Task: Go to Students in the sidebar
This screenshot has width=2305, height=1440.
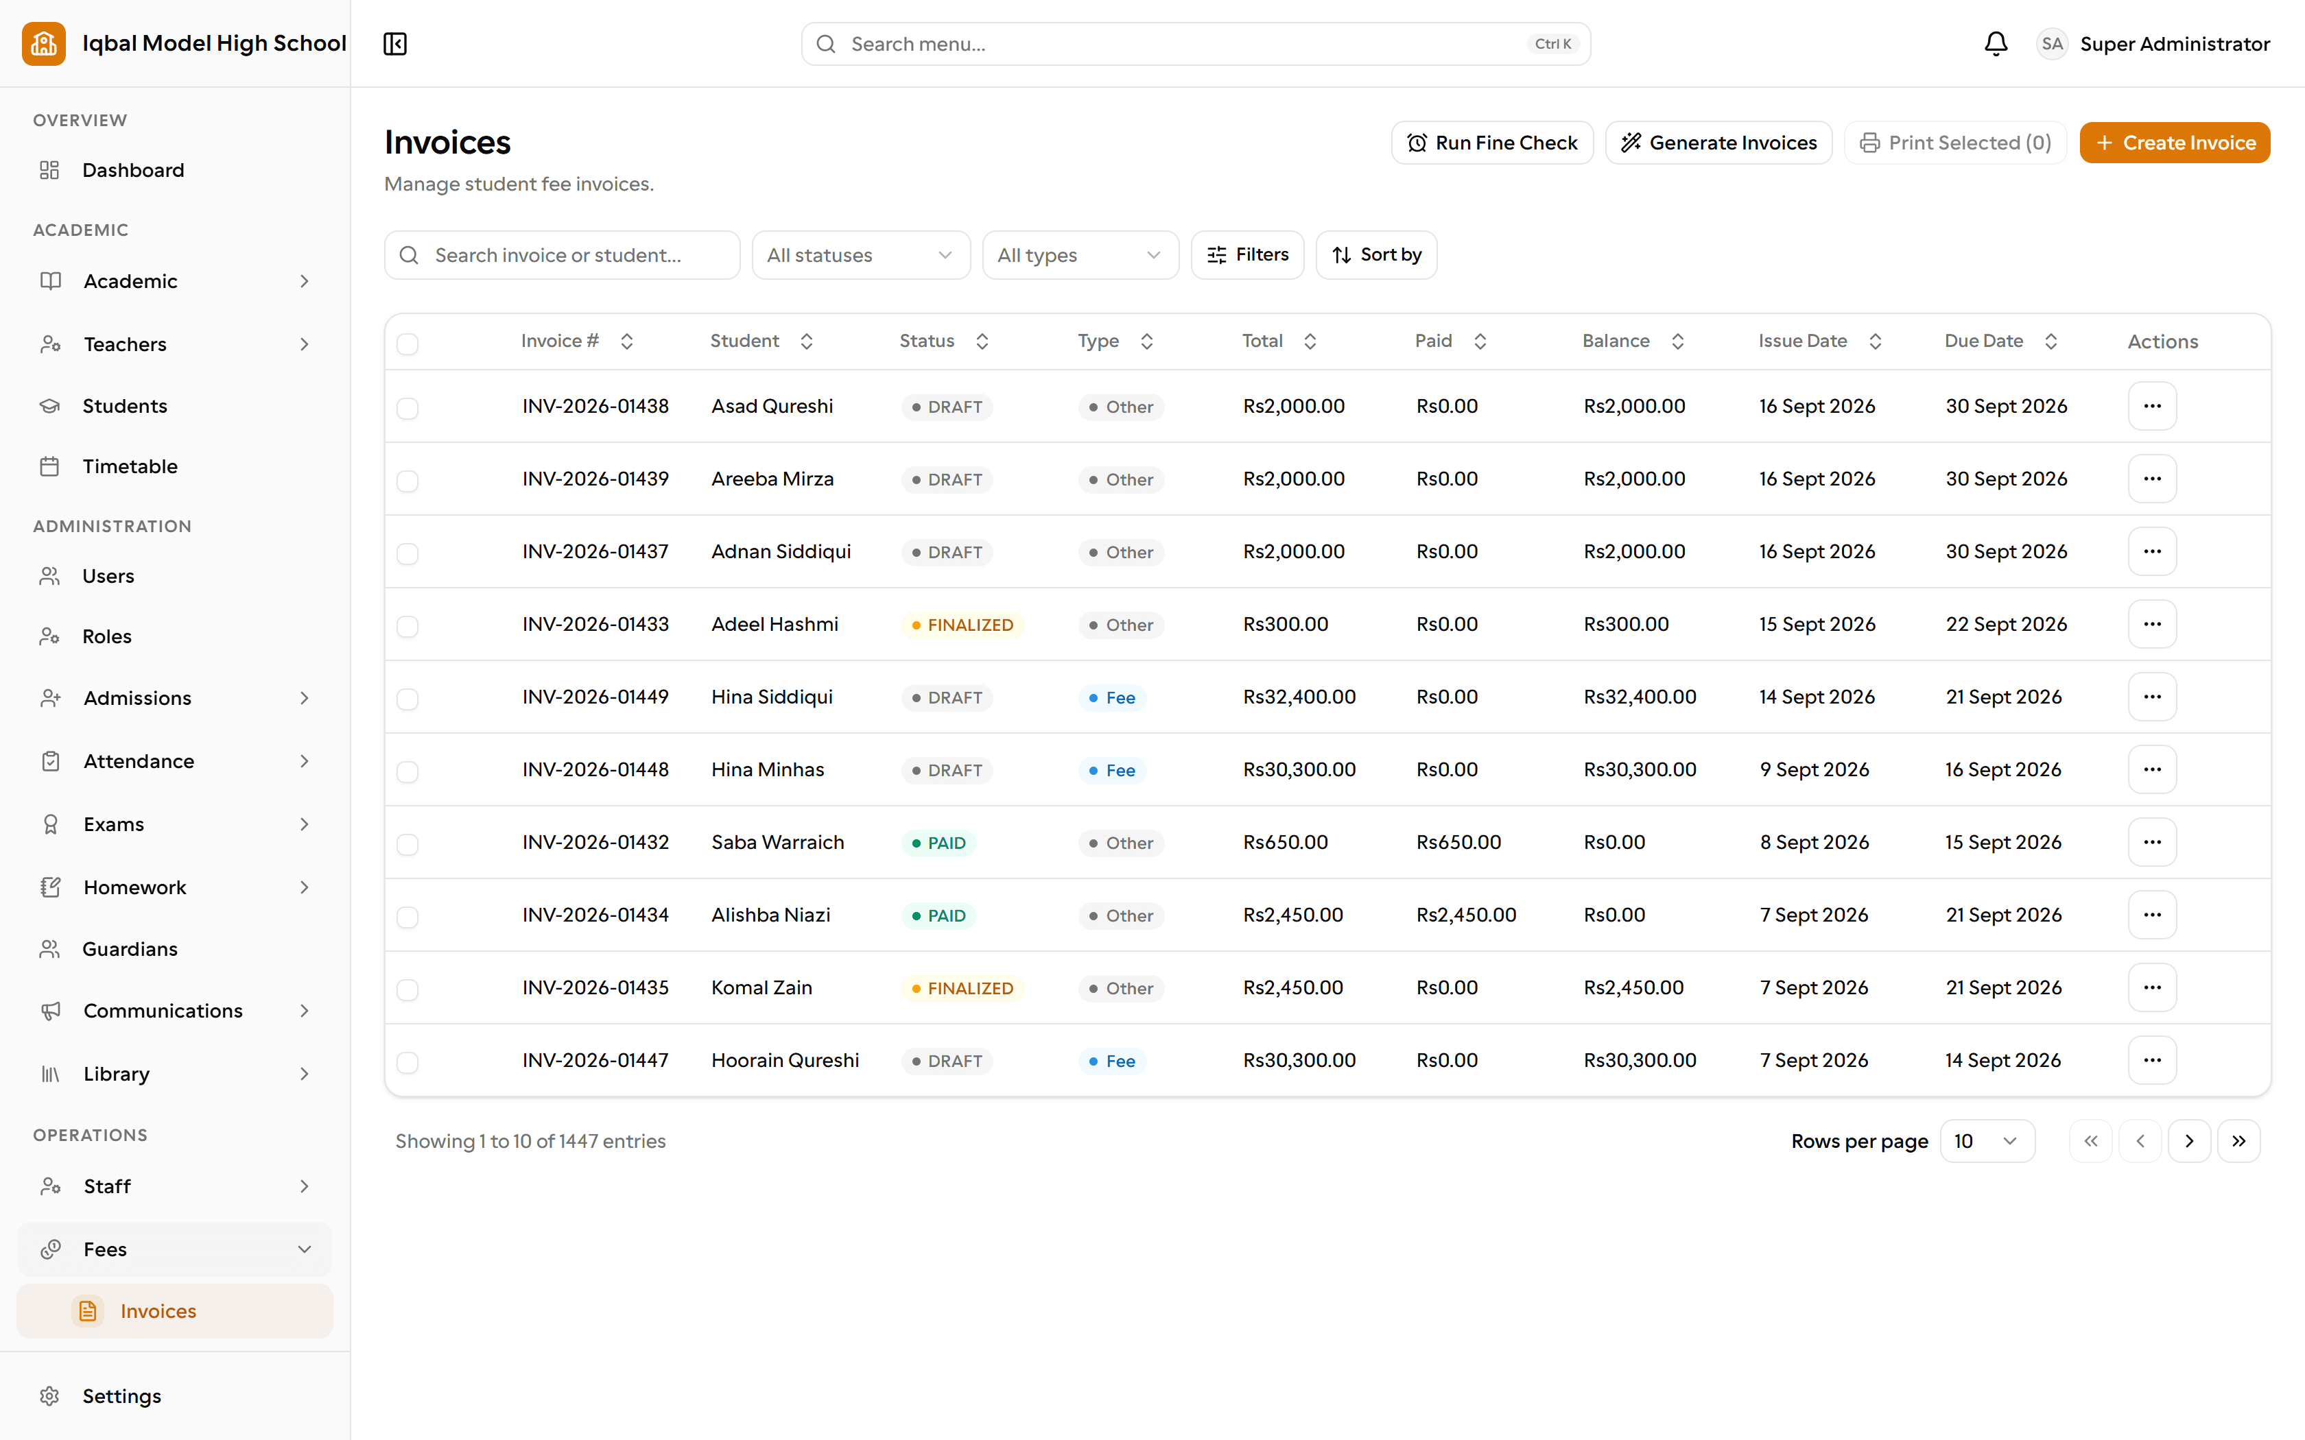Action: 175,406
